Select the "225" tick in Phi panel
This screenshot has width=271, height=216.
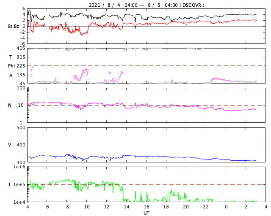[x=21, y=66]
